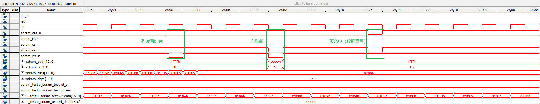The height and width of the screenshot is (104, 540).
Task: Click the led signal type icon
Action: coord(5,21)
